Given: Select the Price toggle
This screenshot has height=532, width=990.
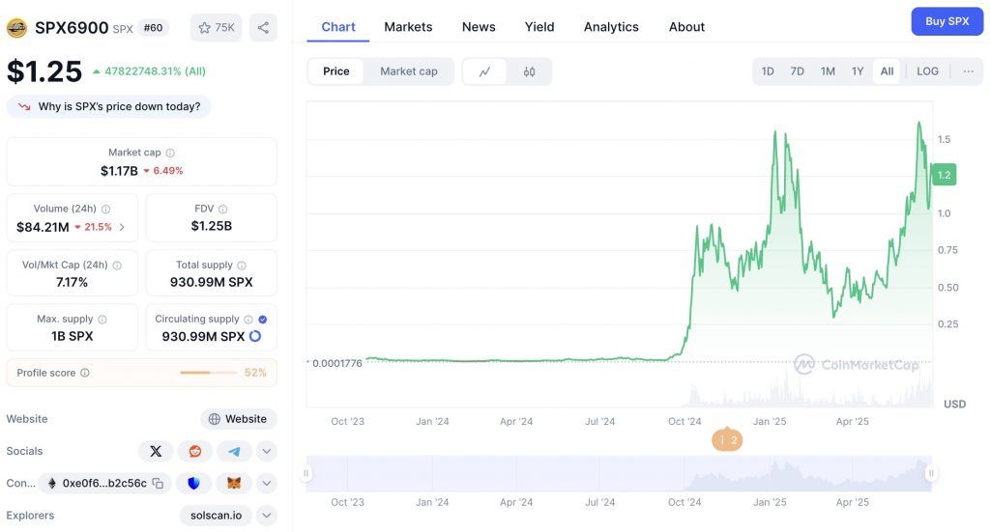Looking at the screenshot, I should pyautogui.click(x=335, y=71).
